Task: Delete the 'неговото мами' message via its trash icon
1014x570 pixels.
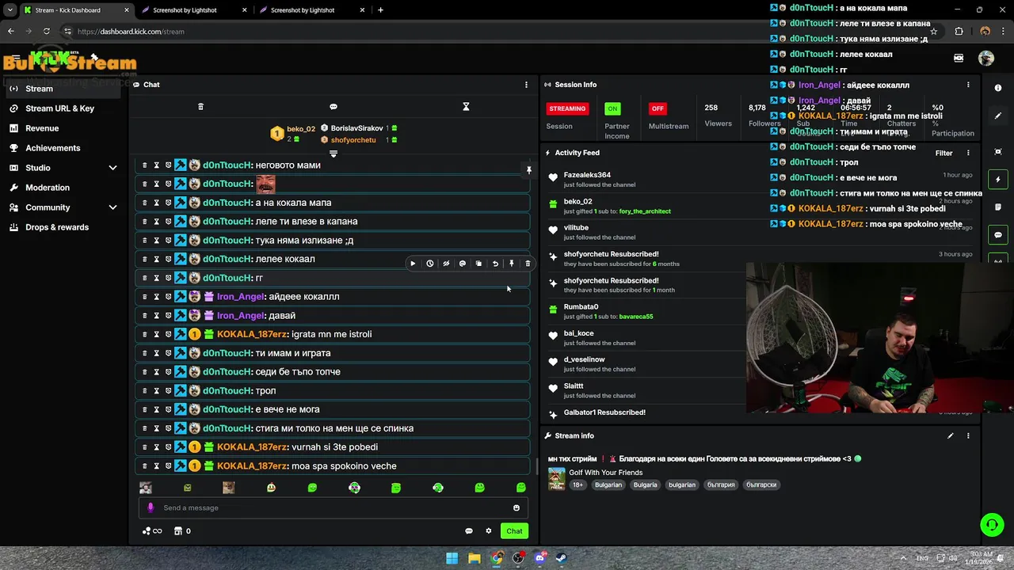Action: click(144, 165)
